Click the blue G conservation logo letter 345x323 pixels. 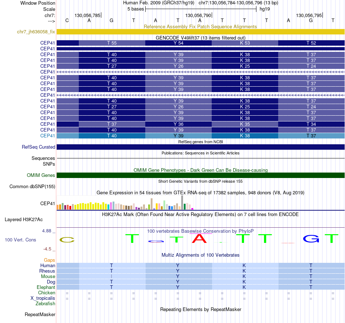311,239
